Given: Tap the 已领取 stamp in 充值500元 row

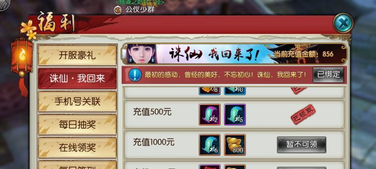Looking at the screenshot, I should point(303,114).
